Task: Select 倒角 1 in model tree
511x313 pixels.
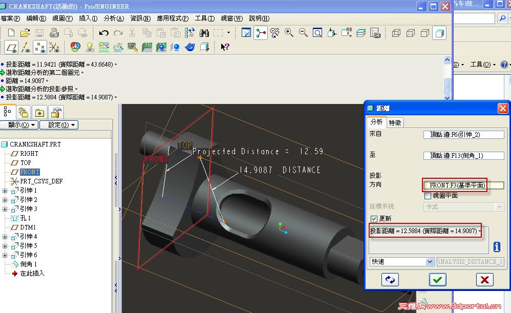Action: point(28,264)
